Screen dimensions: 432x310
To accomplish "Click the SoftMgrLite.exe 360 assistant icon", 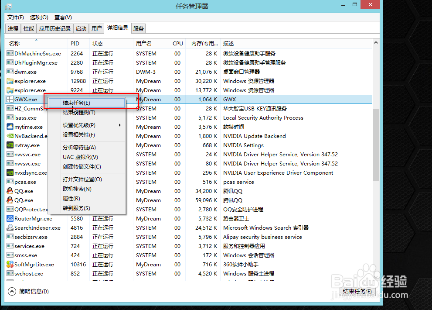I will pos(10,264).
